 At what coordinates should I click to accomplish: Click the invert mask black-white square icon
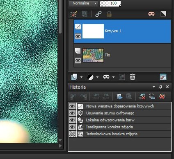(163, 14)
